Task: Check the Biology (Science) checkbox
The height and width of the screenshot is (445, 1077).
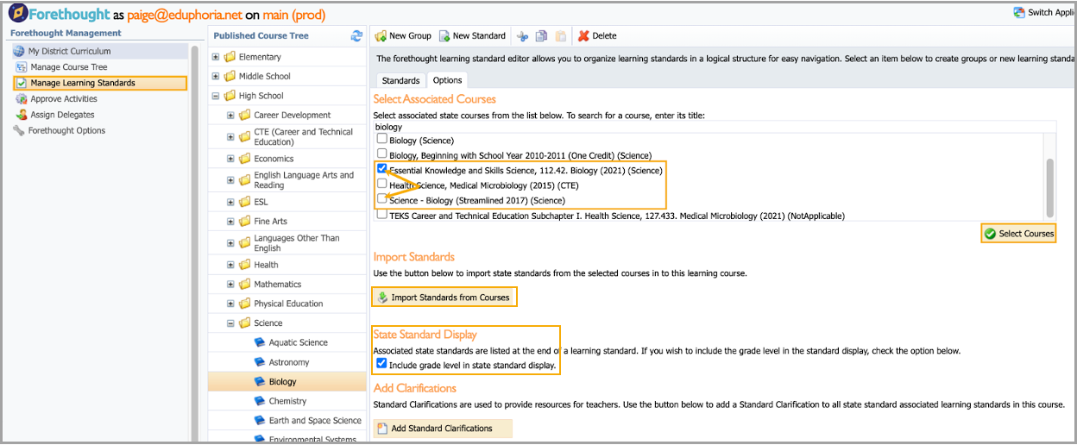Action: (381, 139)
